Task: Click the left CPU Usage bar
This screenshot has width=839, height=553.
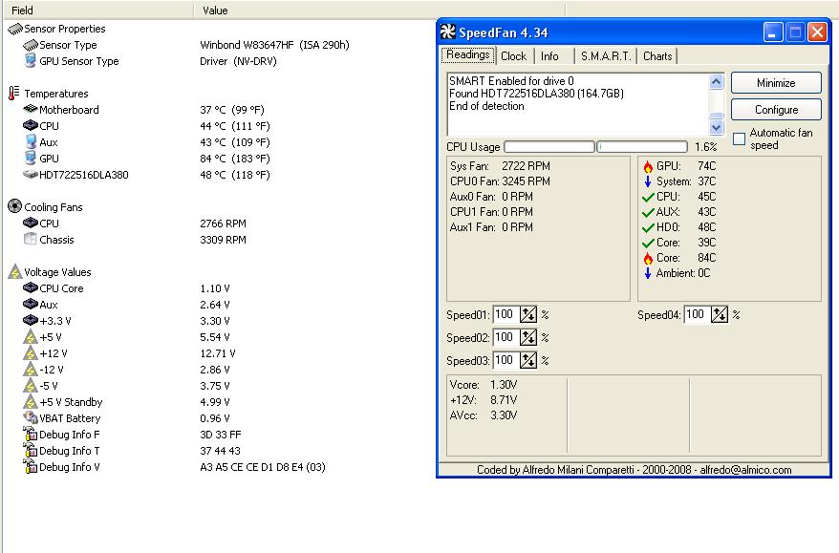Action: coord(549,146)
